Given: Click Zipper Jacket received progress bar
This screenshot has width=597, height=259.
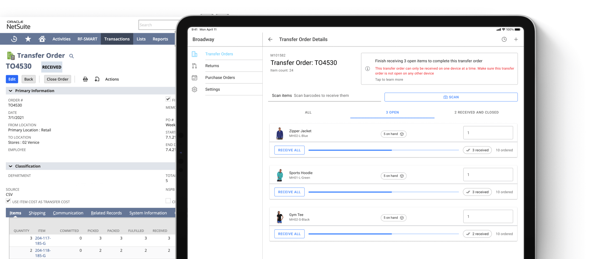Looking at the screenshot, I should pos(384,150).
